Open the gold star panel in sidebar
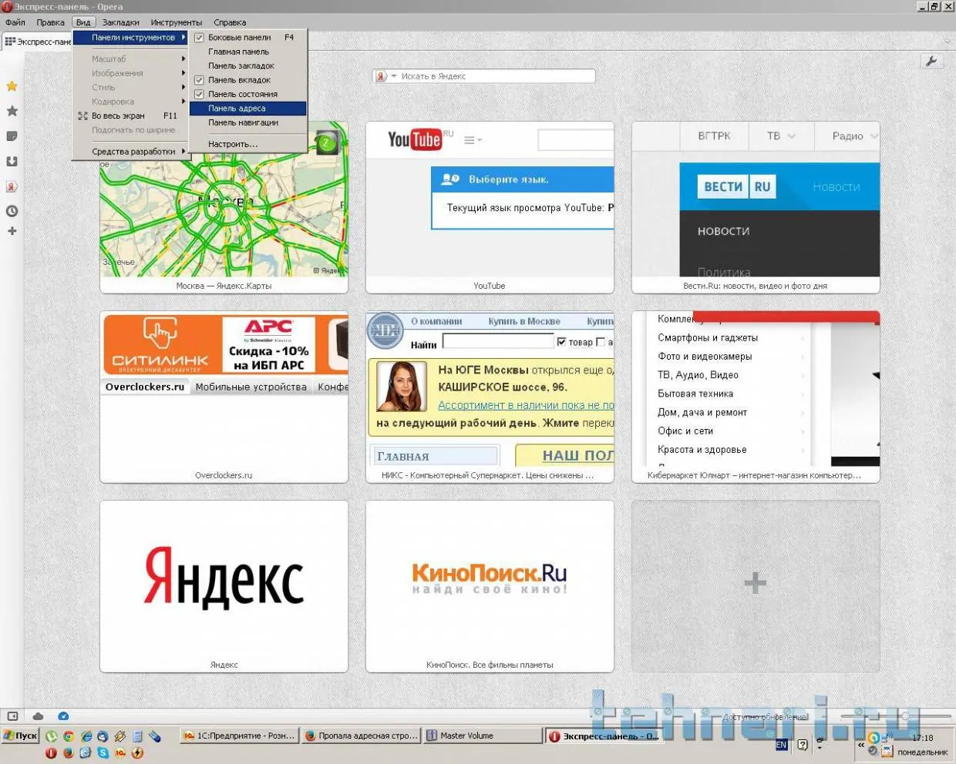 coord(12,86)
